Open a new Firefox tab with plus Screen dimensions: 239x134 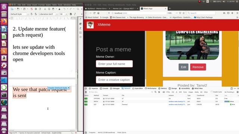coord(170,9)
